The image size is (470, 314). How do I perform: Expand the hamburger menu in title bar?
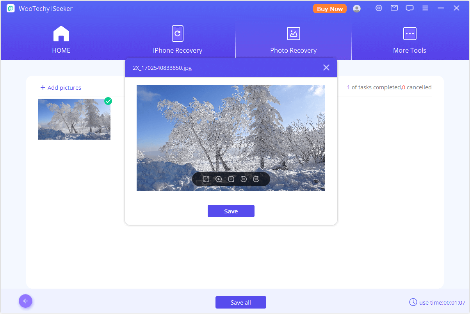425,8
